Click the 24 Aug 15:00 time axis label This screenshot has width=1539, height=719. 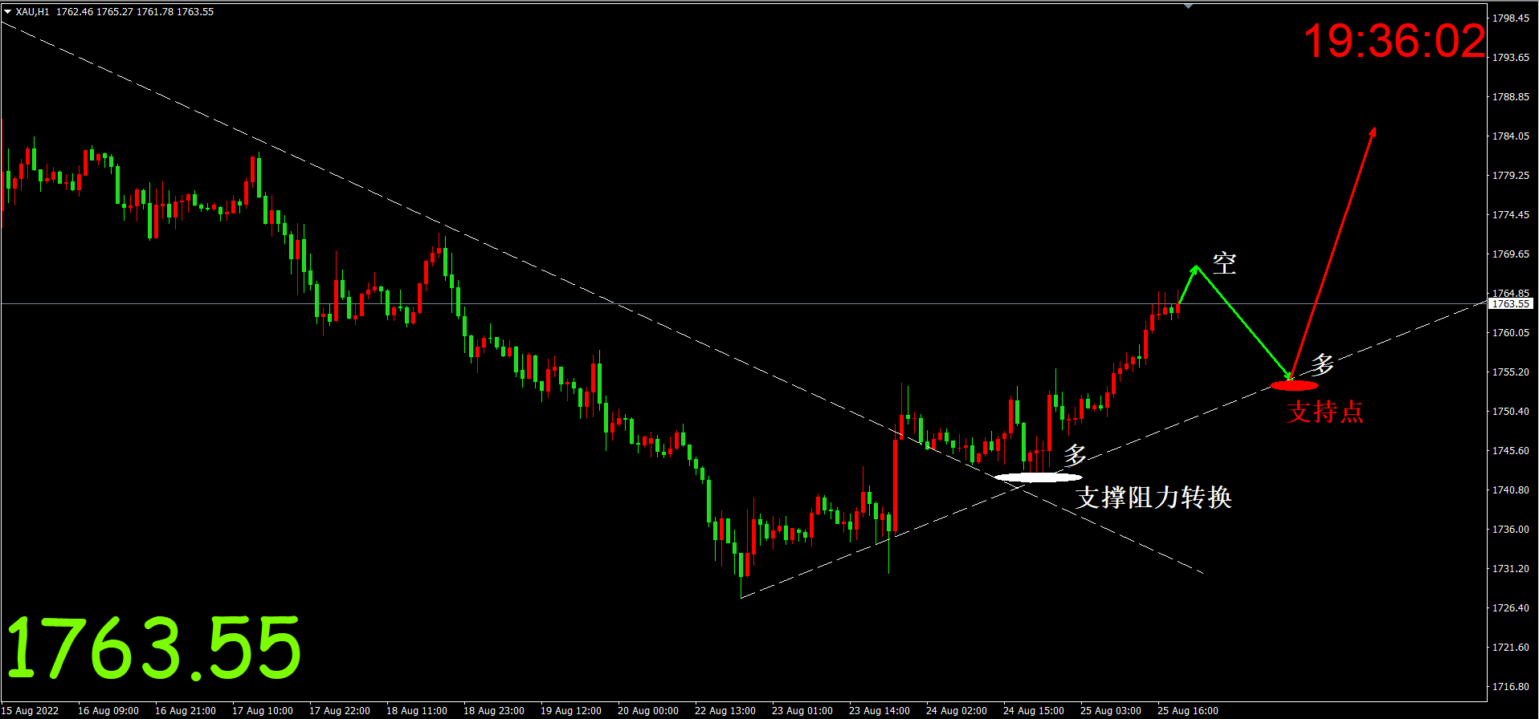1034,710
